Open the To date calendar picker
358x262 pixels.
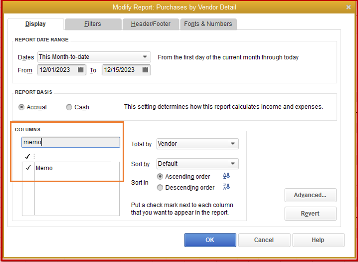[145, 70]
